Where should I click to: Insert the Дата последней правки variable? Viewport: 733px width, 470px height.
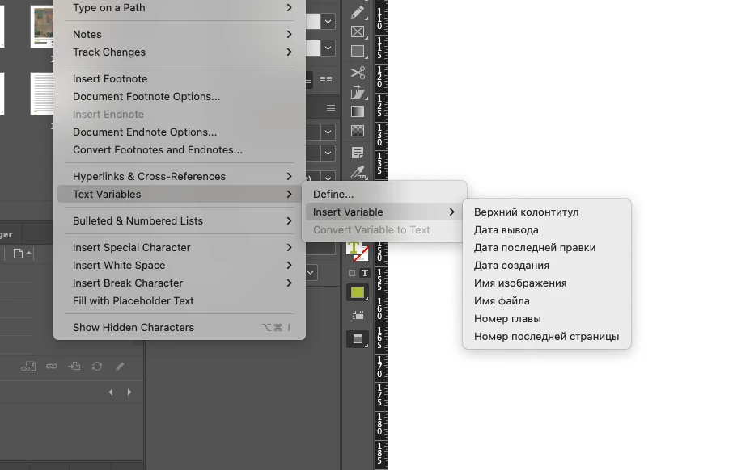pos(546,247)
